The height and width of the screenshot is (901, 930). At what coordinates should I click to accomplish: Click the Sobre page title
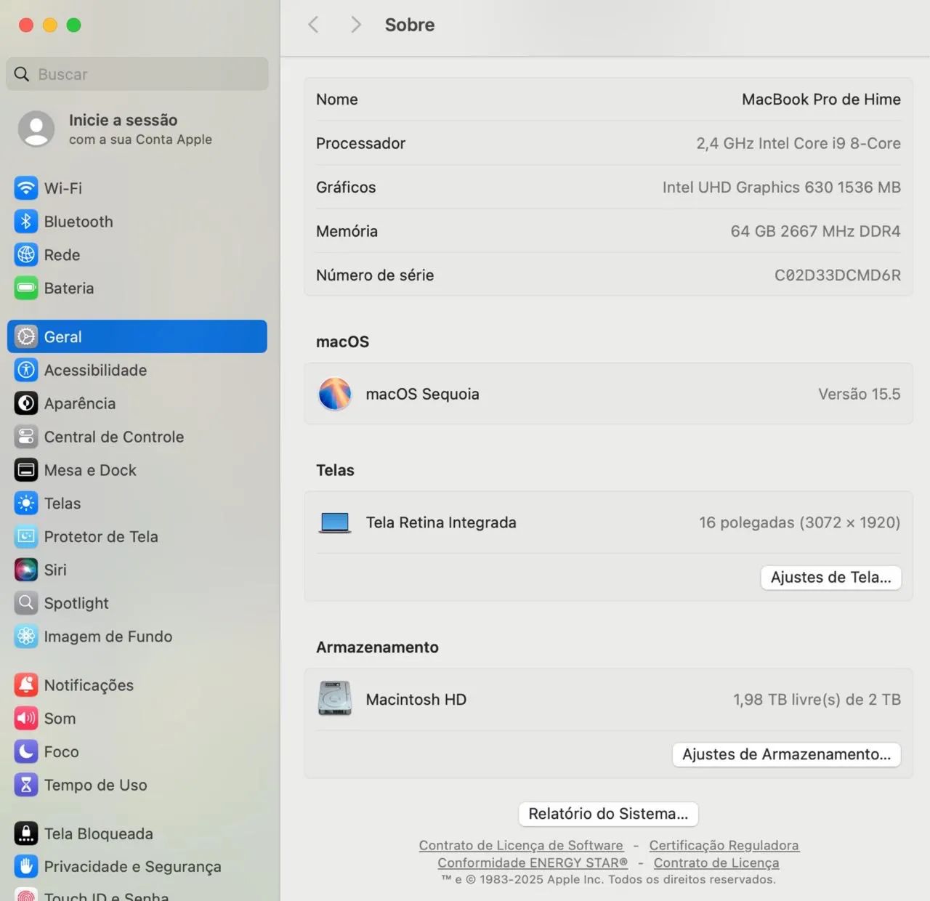point(410,25)
